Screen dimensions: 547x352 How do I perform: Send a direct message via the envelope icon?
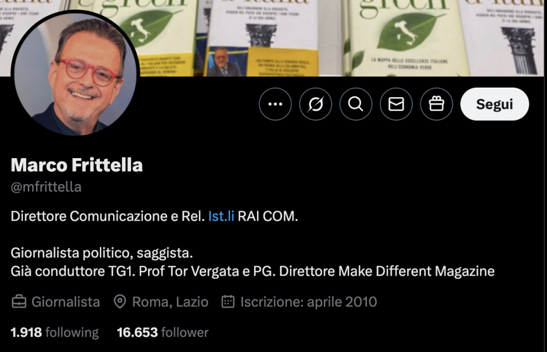[396, 104]
